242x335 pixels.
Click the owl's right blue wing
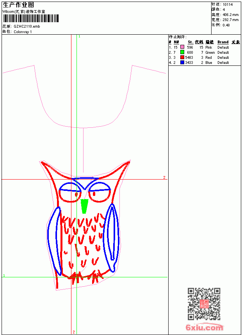(111, 238)
